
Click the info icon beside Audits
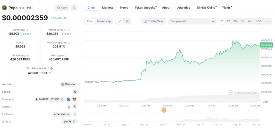pos(11,106)
